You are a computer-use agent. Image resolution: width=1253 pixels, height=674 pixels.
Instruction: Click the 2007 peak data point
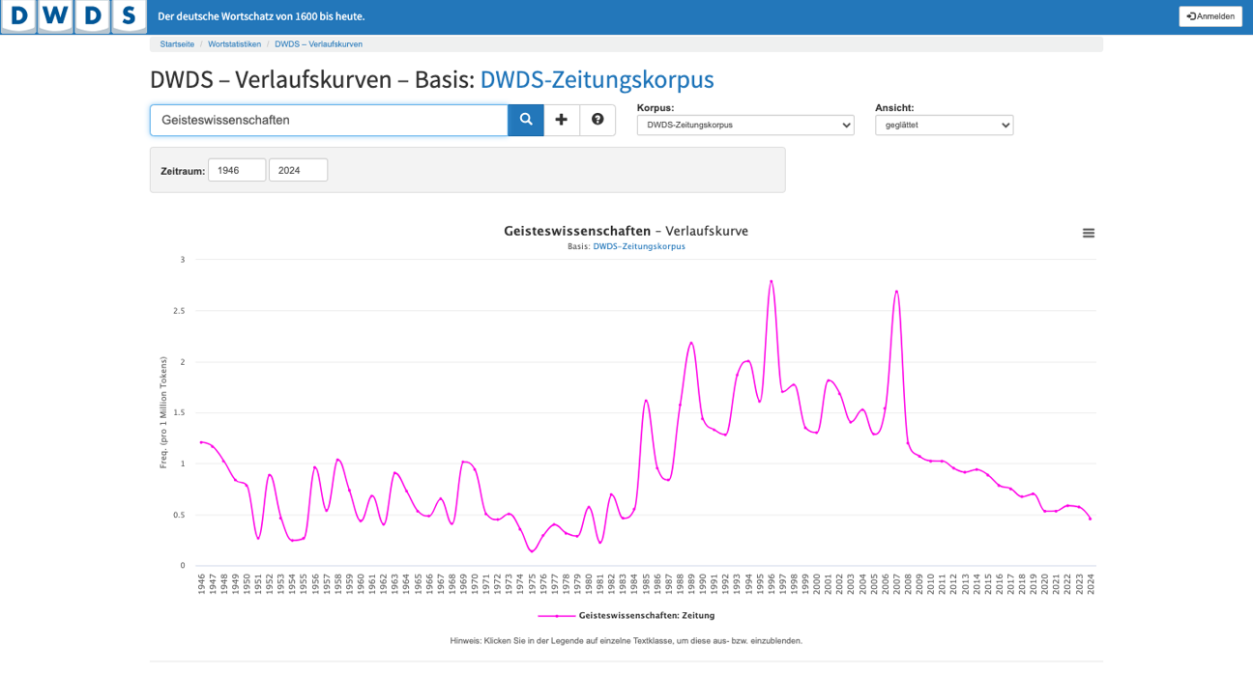[896, 291]
